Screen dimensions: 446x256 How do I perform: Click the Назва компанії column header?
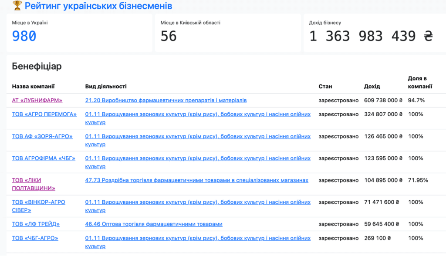point(33,87)
